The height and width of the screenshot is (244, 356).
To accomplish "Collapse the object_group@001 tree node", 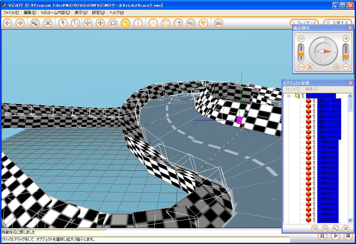I will [x=289, y=96].
